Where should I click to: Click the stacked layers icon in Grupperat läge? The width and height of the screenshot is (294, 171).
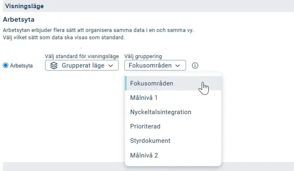54,65
